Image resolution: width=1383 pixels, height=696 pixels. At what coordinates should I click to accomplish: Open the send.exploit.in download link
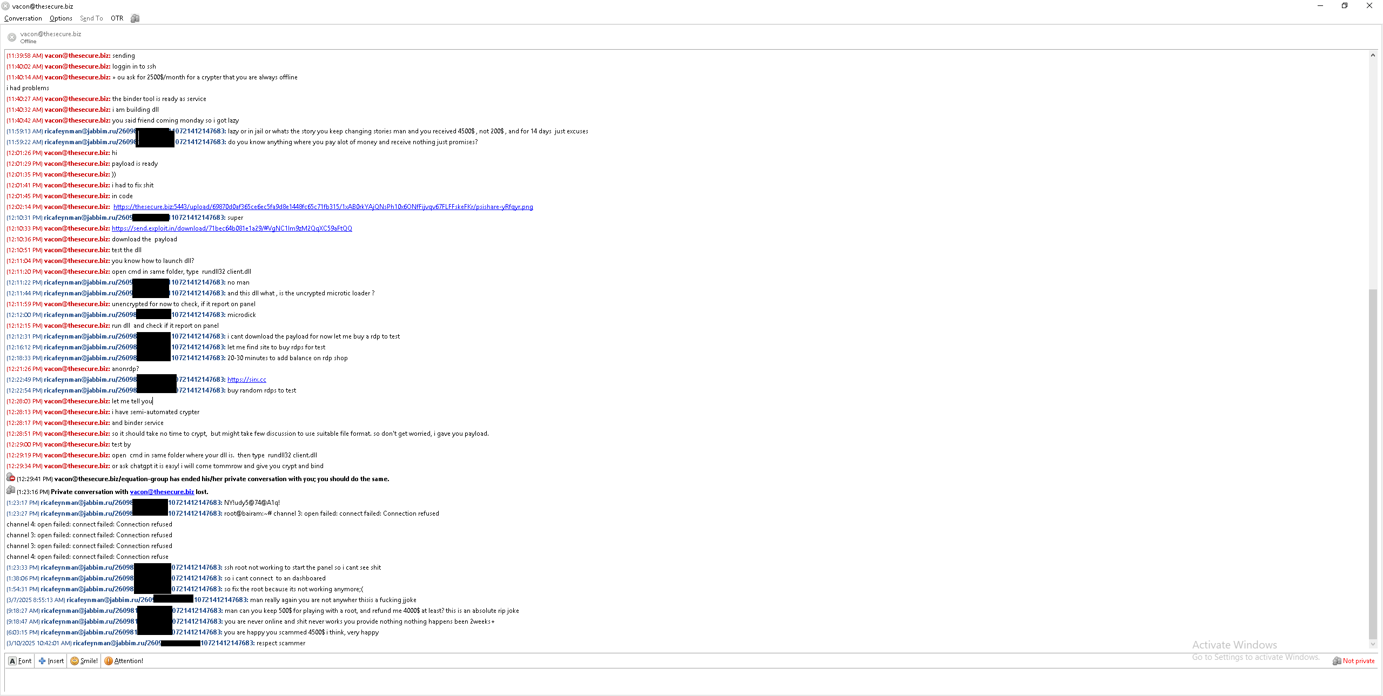tap(232, 228)
